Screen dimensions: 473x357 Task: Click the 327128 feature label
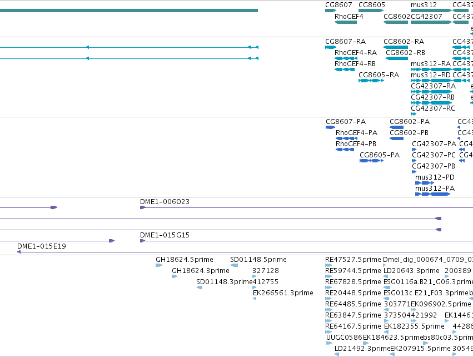point(266,271)
